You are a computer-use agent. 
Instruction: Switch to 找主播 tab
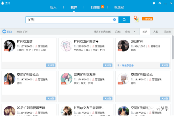coord(96,7)
